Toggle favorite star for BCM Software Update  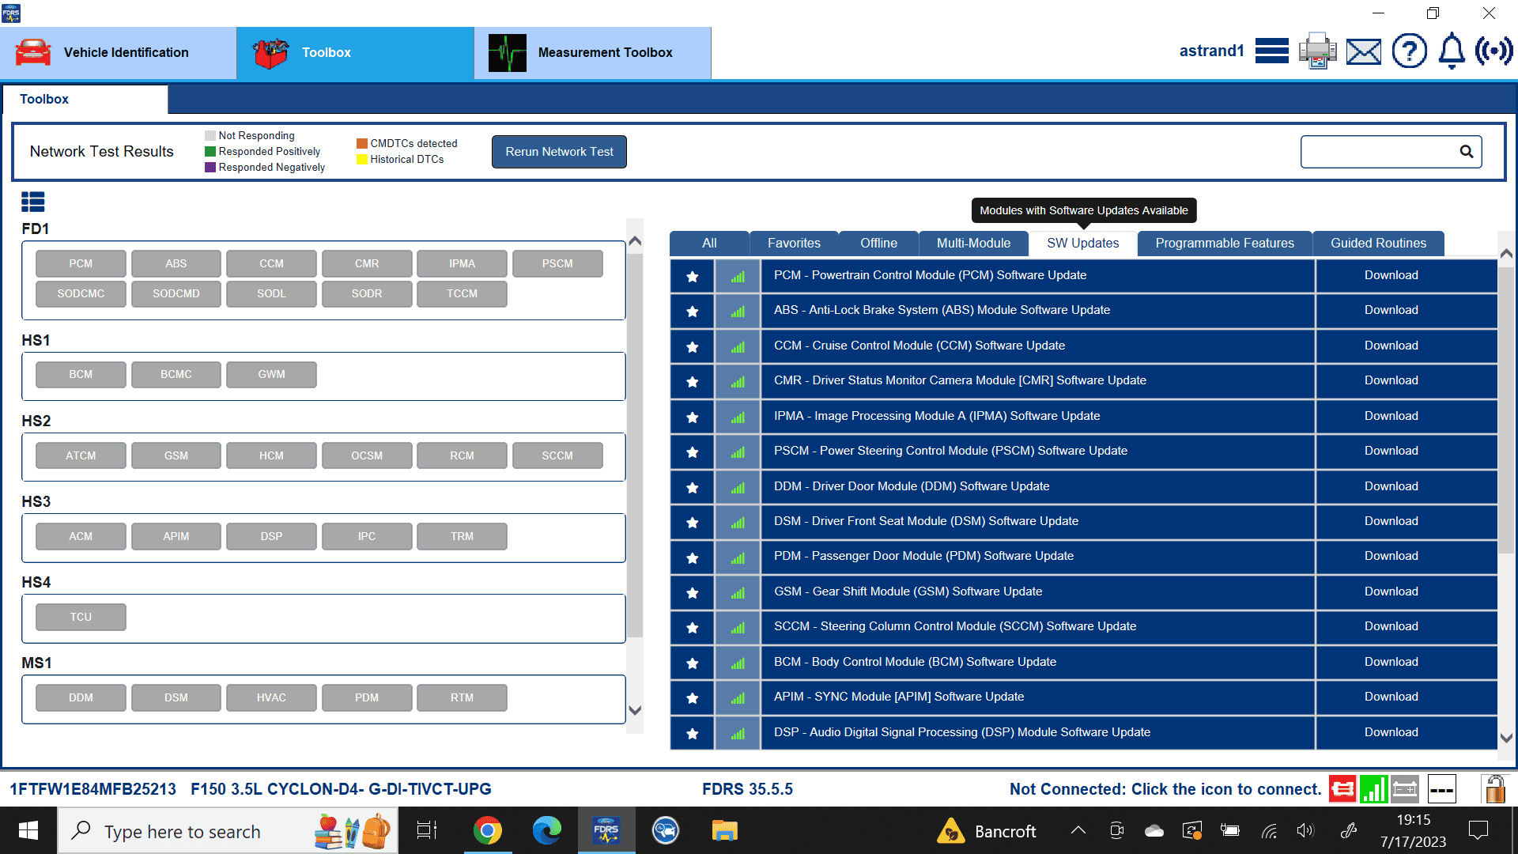click(692, 663)
